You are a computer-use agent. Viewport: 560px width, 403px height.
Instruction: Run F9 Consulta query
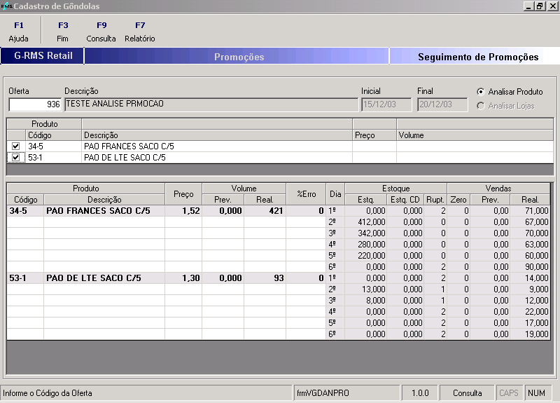tap(101, 32)
